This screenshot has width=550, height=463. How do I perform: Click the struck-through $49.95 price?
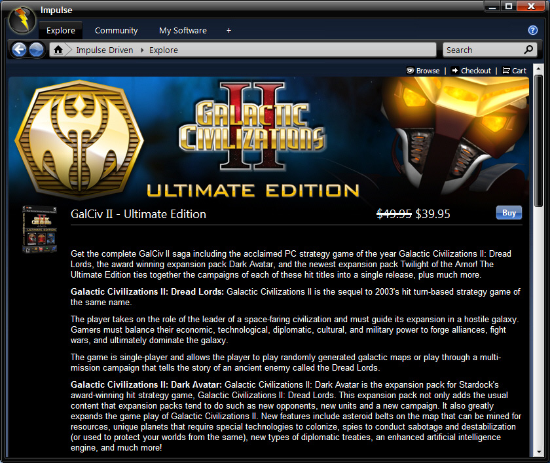[x=394, y=214]
